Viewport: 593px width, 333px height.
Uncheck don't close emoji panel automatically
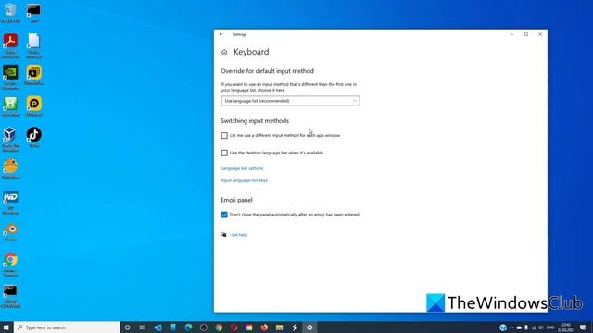[224, 215]
